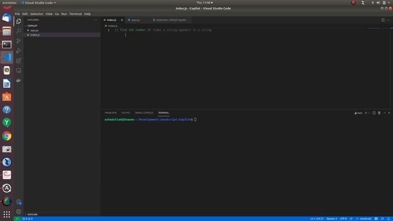Open the Terminal menu
Viewport: 393px width, 221px height.
(76, 14)
